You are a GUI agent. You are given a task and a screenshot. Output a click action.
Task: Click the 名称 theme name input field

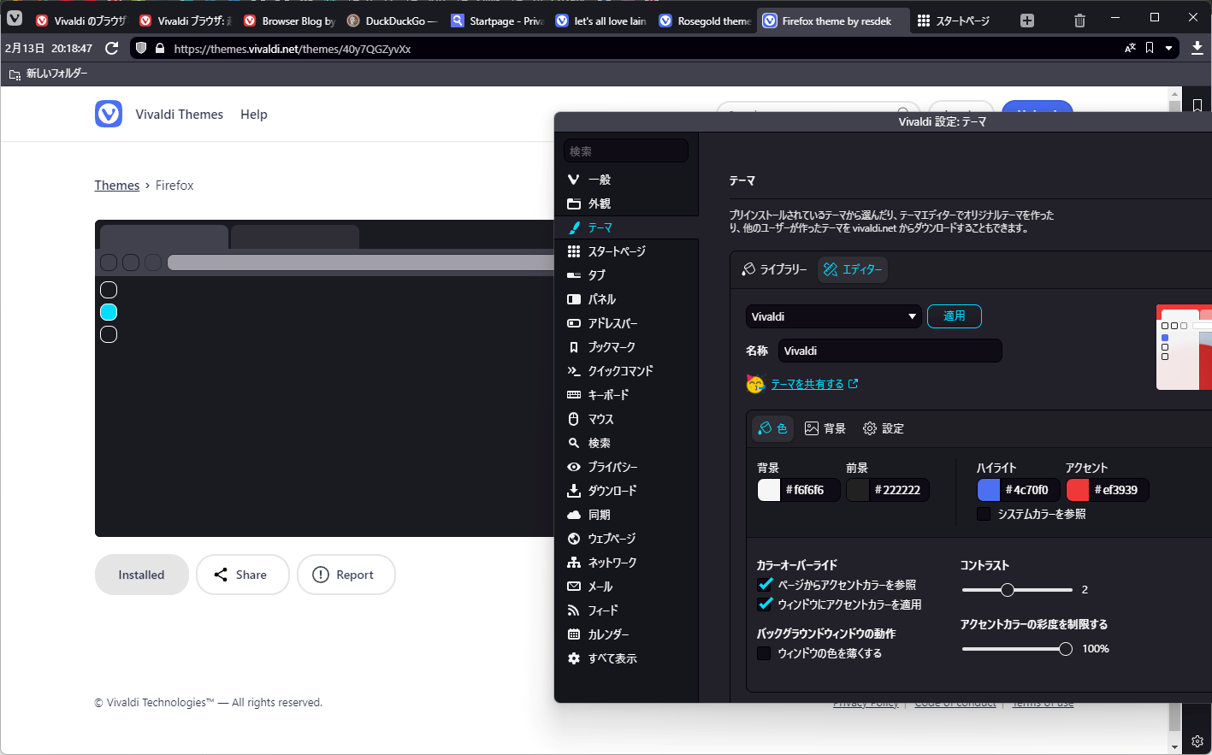click(890, 351)
